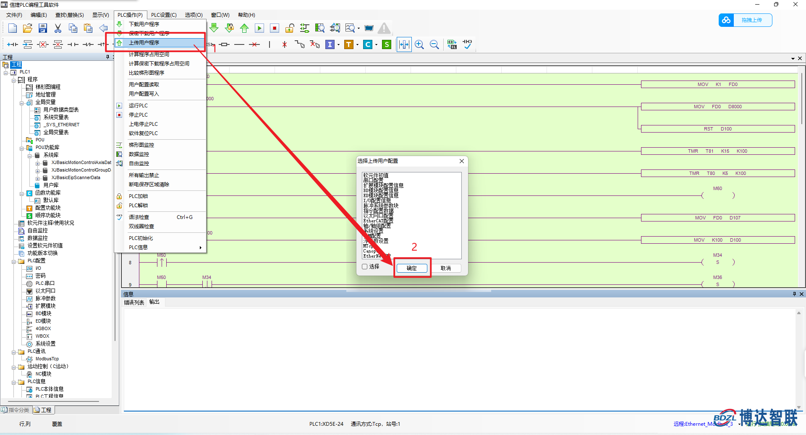Choose 停止PLC menu entry
Viewport: 806px width, 435px height.
(160, 115)
